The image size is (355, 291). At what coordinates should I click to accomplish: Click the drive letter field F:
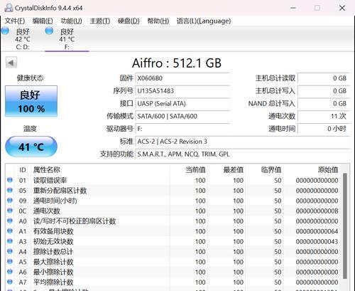coord(182,129)
